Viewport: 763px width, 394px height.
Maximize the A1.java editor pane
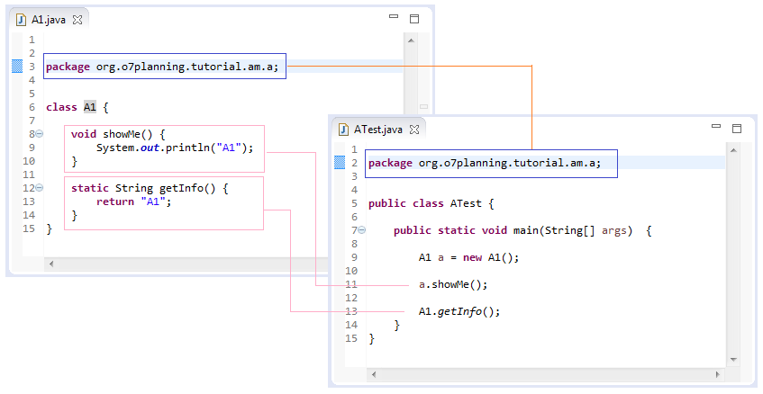click(x=414, y=19)
